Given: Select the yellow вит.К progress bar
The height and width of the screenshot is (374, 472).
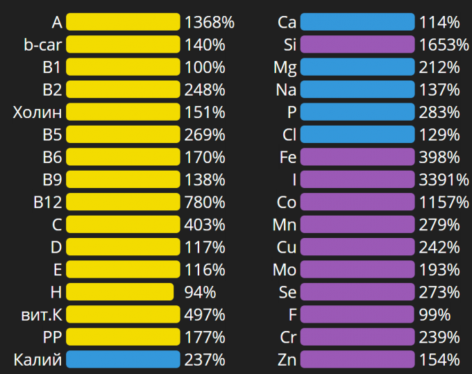Looking at the screenshot, I should coord(123,314).
